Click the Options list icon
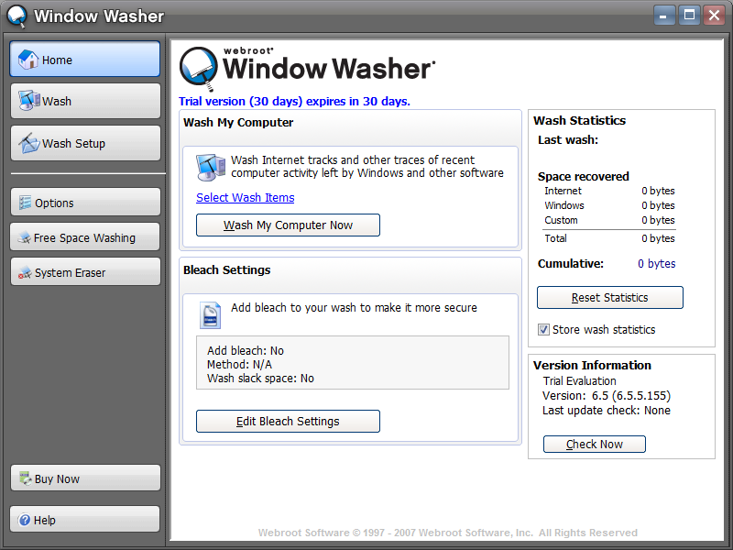 click(x=25, y=203)
